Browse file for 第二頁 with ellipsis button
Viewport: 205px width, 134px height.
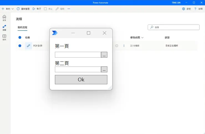(104, 69)
